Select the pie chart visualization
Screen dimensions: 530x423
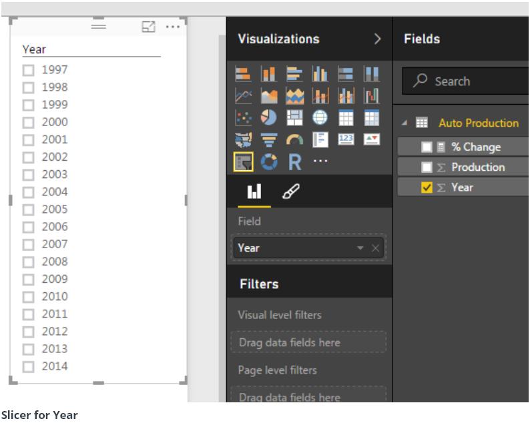tap(269, 118)
